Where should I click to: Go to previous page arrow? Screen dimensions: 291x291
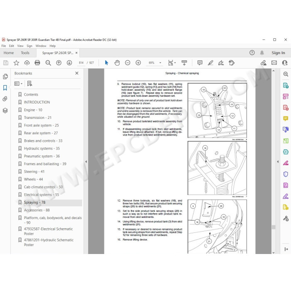(x=59, y=63)
